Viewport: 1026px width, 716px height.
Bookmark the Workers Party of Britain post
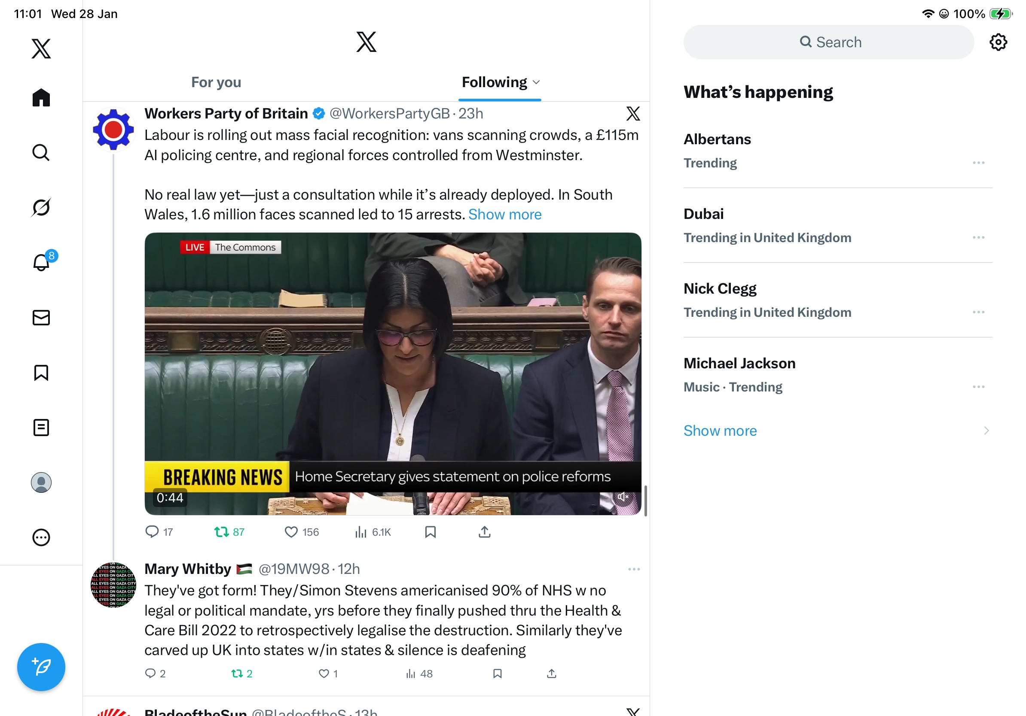click(x=431, y=532)
